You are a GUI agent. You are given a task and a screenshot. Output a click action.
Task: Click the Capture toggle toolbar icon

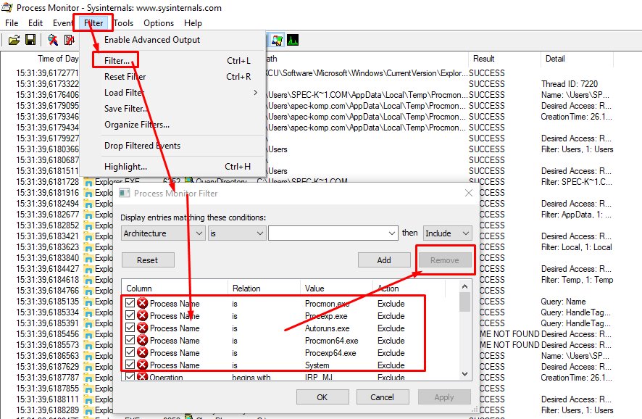[53, 40]
